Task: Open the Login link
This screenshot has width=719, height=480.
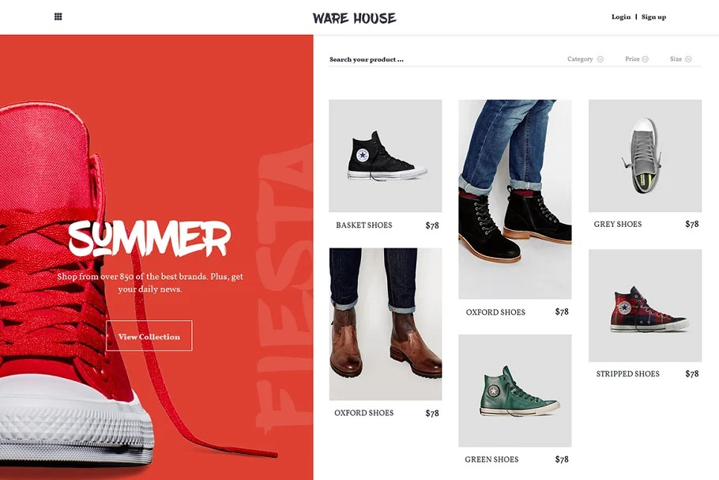Action: coord(621,17)
